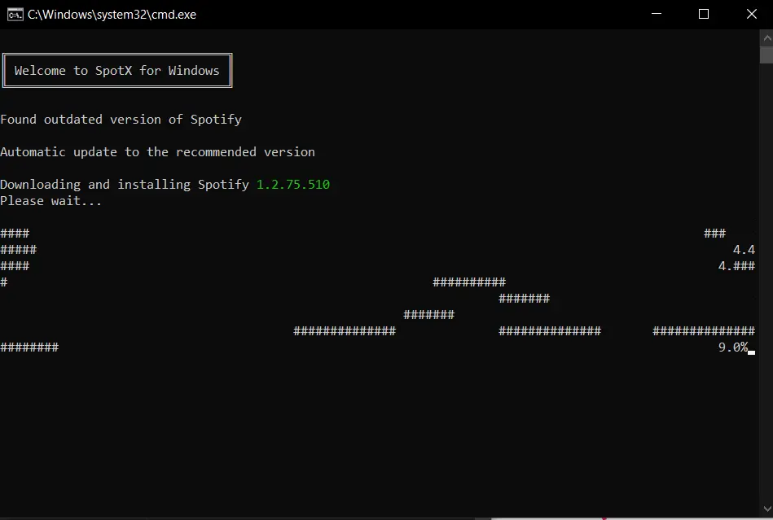The width and height of the screenshot is (773, 520).
Task: Click the title text C:\Windows\system32\cmd.exe
Action: coord(112,15)
